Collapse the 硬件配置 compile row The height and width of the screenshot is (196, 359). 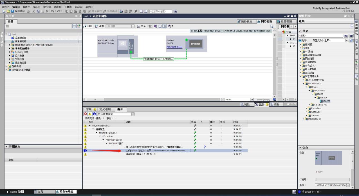tap(93, 129)
